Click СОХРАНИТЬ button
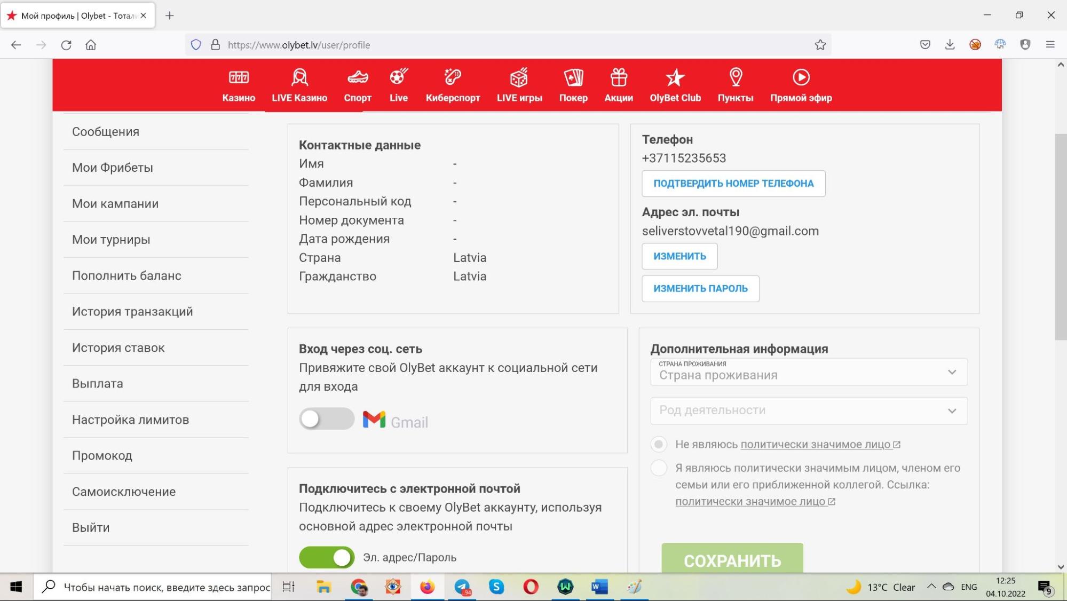 pyautogui.click(x=732, y=558)
